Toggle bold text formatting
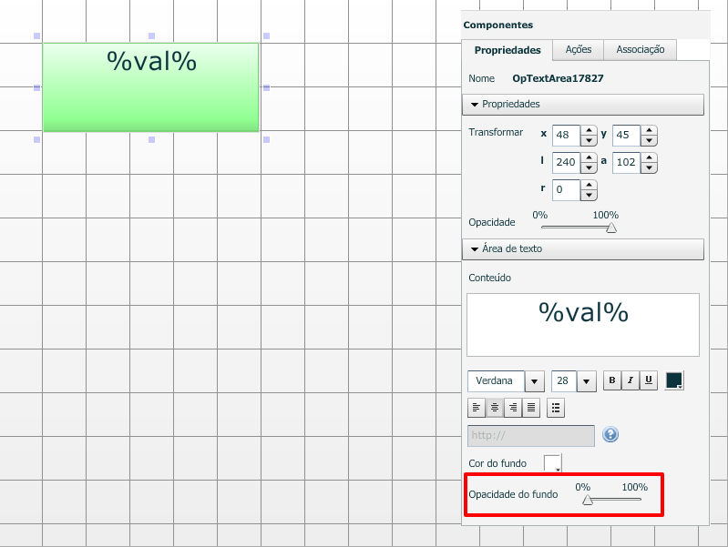 tap(612, 380)
